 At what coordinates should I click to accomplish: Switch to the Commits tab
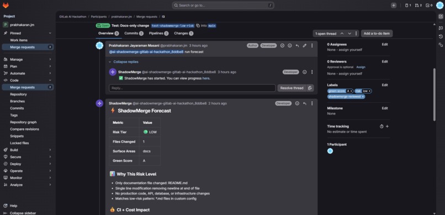pyautogui.click(x=134, y=34)
